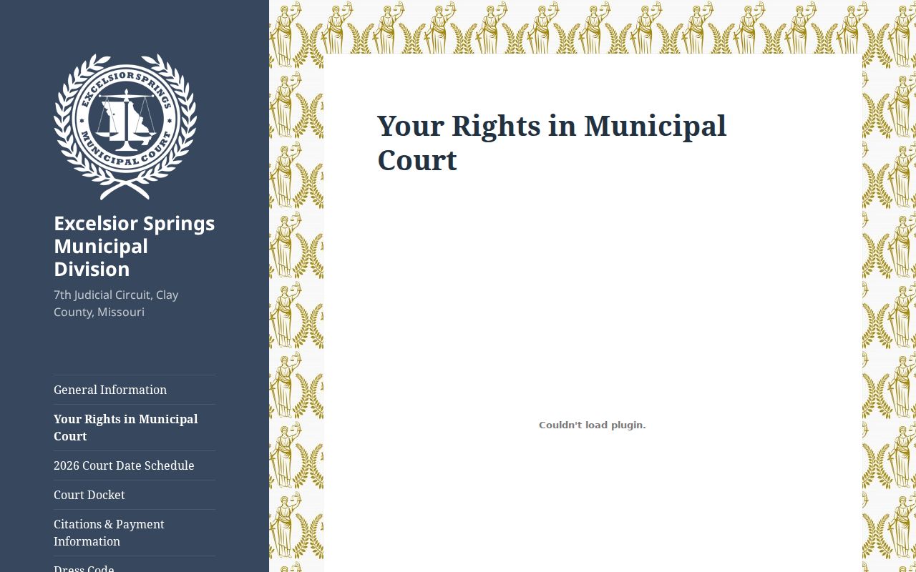Click the 'Your Rights in Municipal Court' page heading
This screenshot has height=572, width=916.
pos(552,143)
